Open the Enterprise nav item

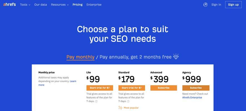[94, 5]
